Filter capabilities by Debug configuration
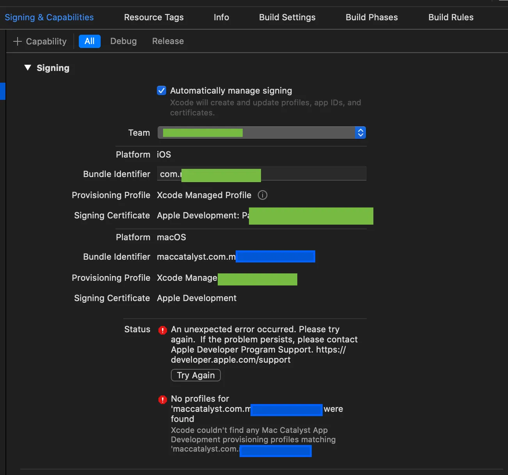The height and width of the screenshot is (475, 508). [x=123, y=41]
